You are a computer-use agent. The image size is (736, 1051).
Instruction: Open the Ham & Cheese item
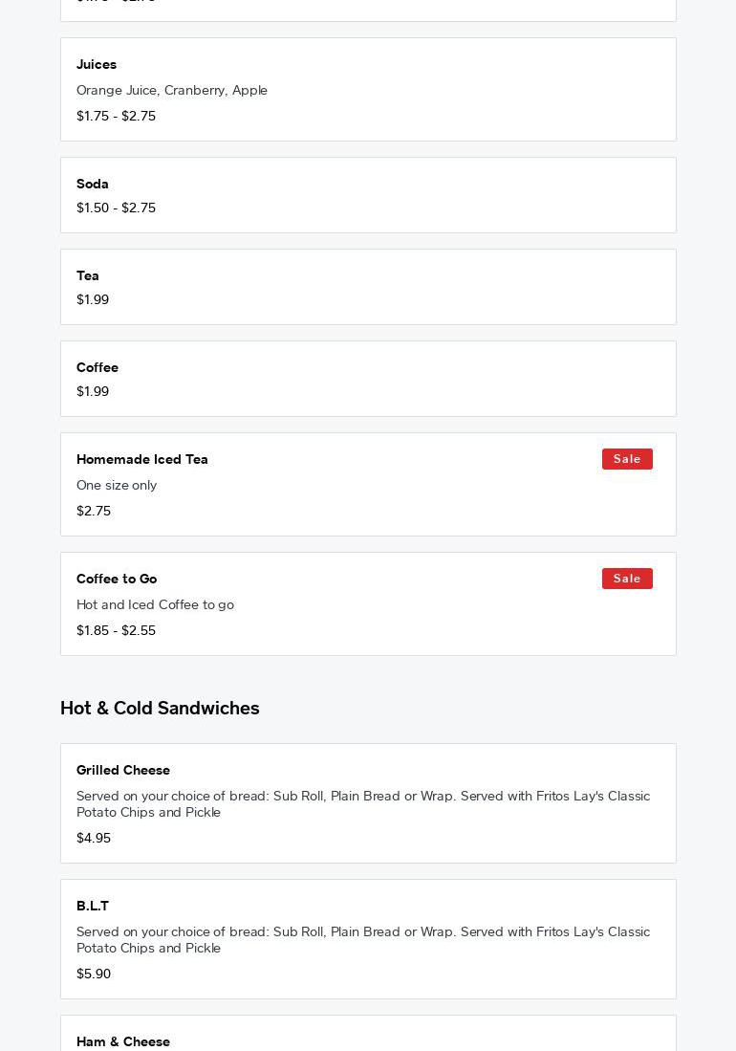click(123, 1041)
